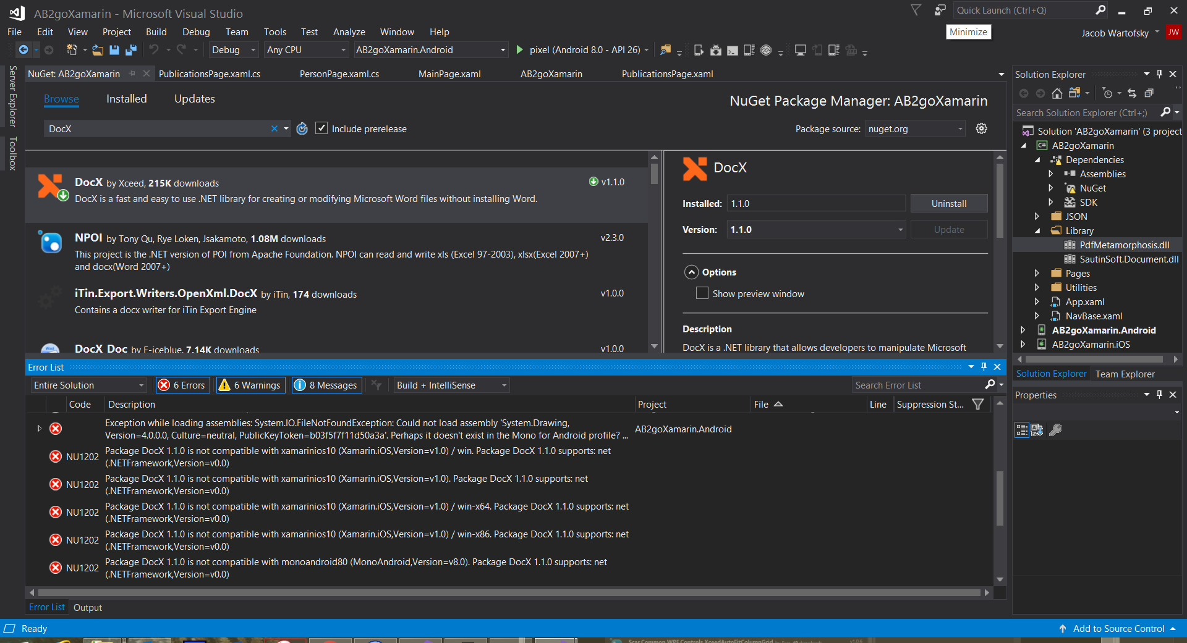Expand the first error row details arrow

tap(39, 428)
